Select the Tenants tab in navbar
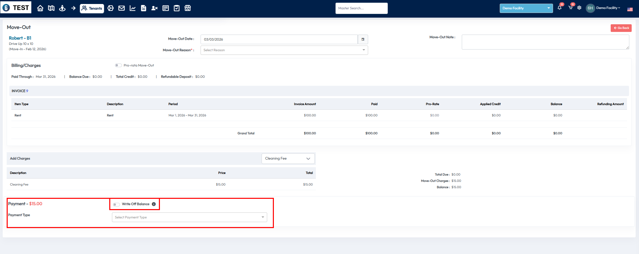The image size is (639, 254). (x=92, y=8)
